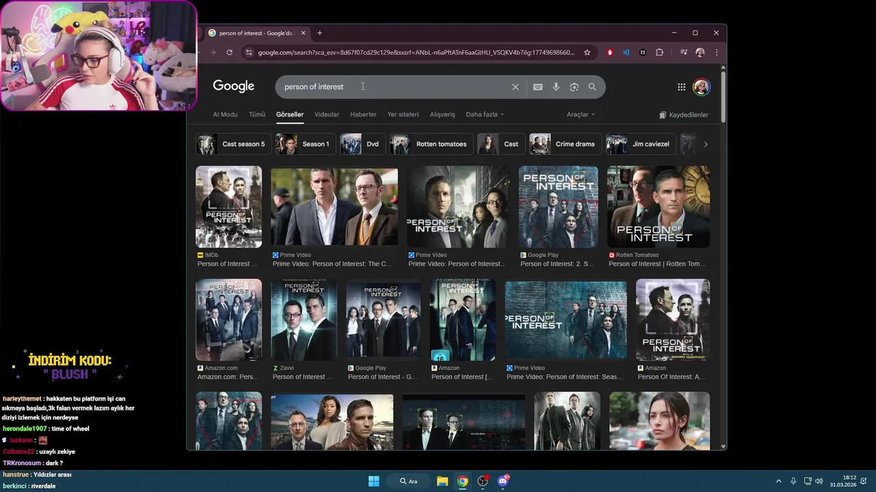Viewport: 876px width, 492px height.
Task: Open Discord from the taskbar
Action: pos(504,481)
